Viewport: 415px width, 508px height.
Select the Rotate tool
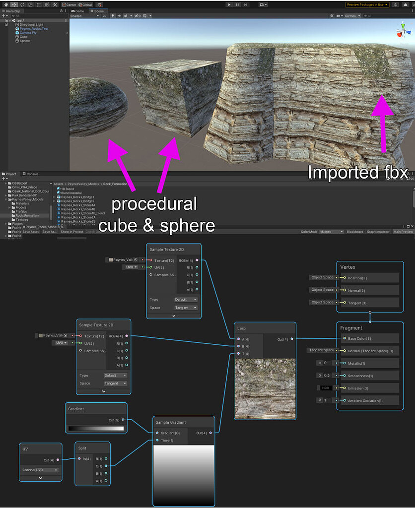(x=23, y=4)
